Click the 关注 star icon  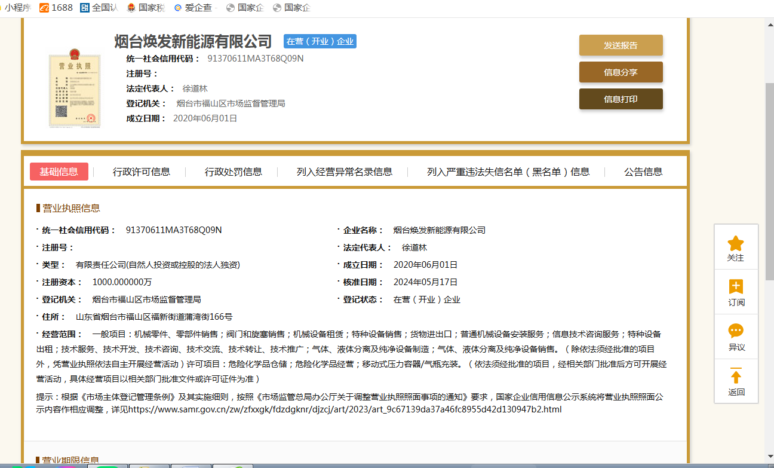pyautogui.click(x=735, y=243)
